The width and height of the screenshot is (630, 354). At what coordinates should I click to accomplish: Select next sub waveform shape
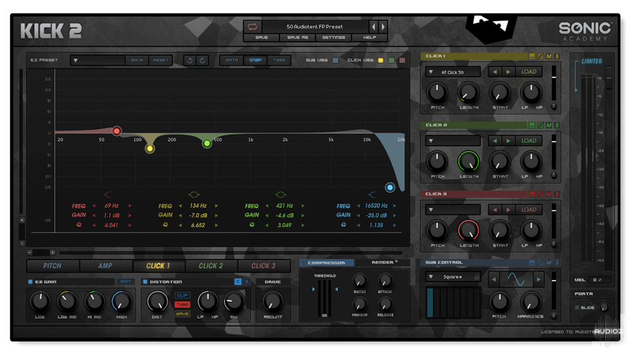(539, 279)
